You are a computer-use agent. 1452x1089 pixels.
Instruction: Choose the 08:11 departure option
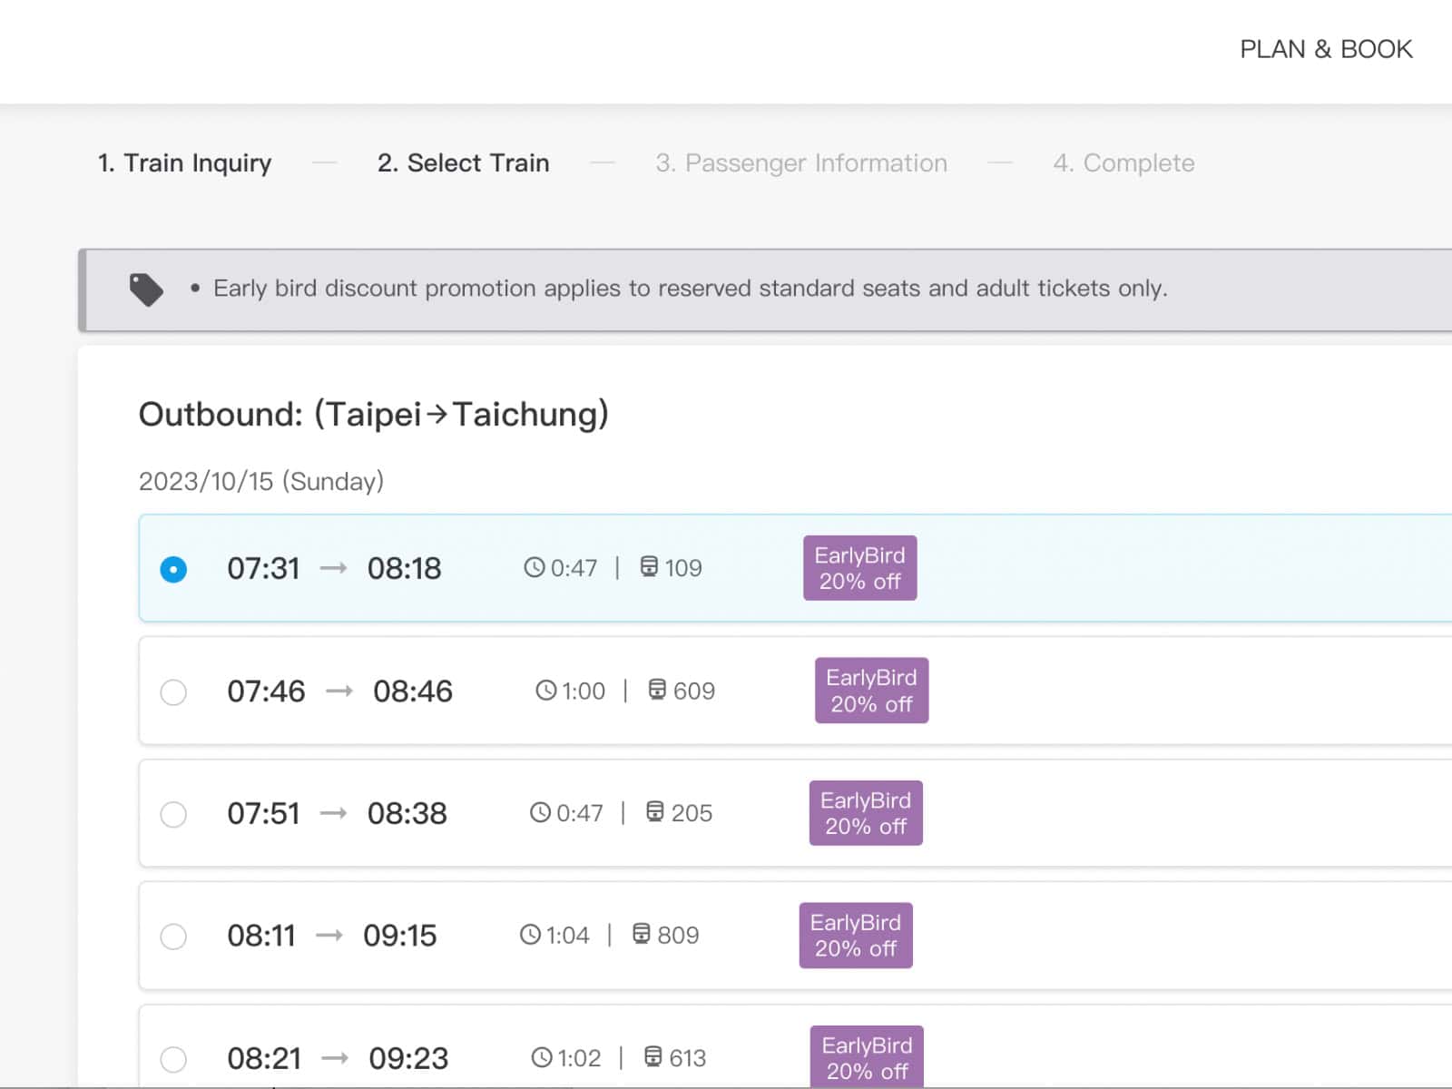tap(173, 937)
